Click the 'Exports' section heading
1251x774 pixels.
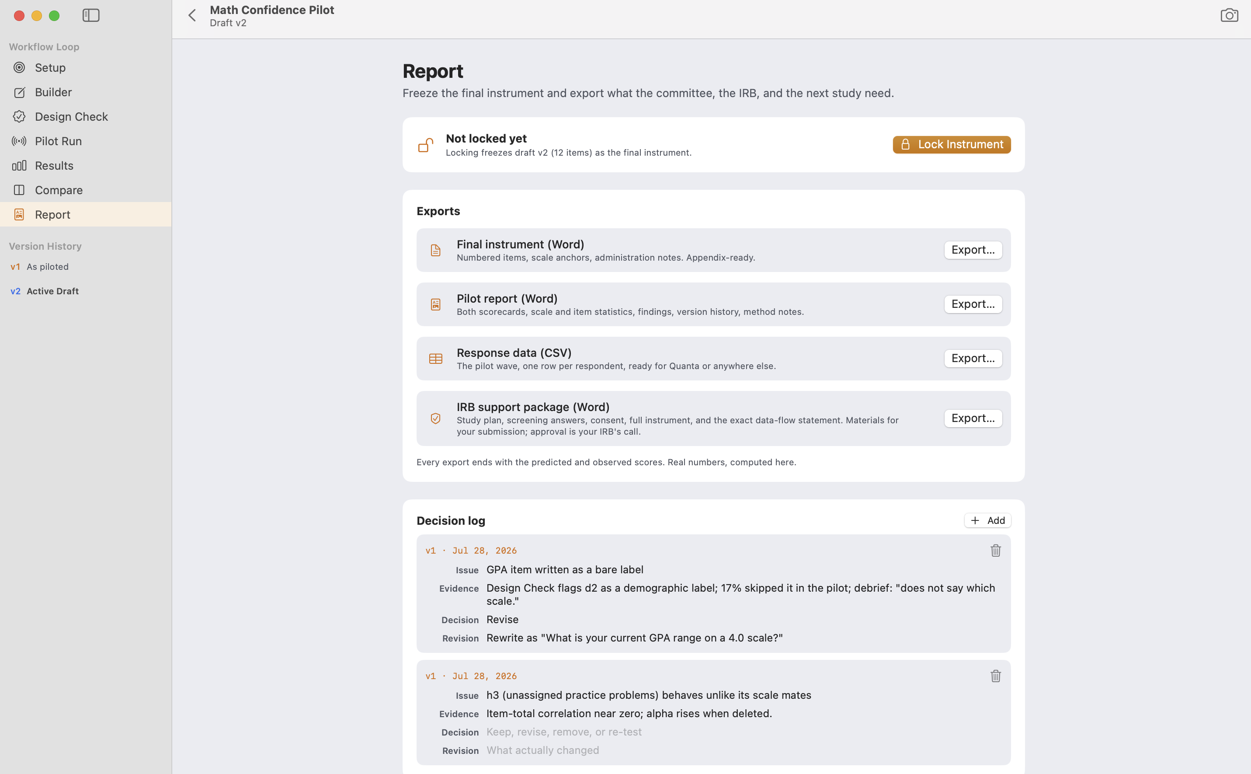438,211
